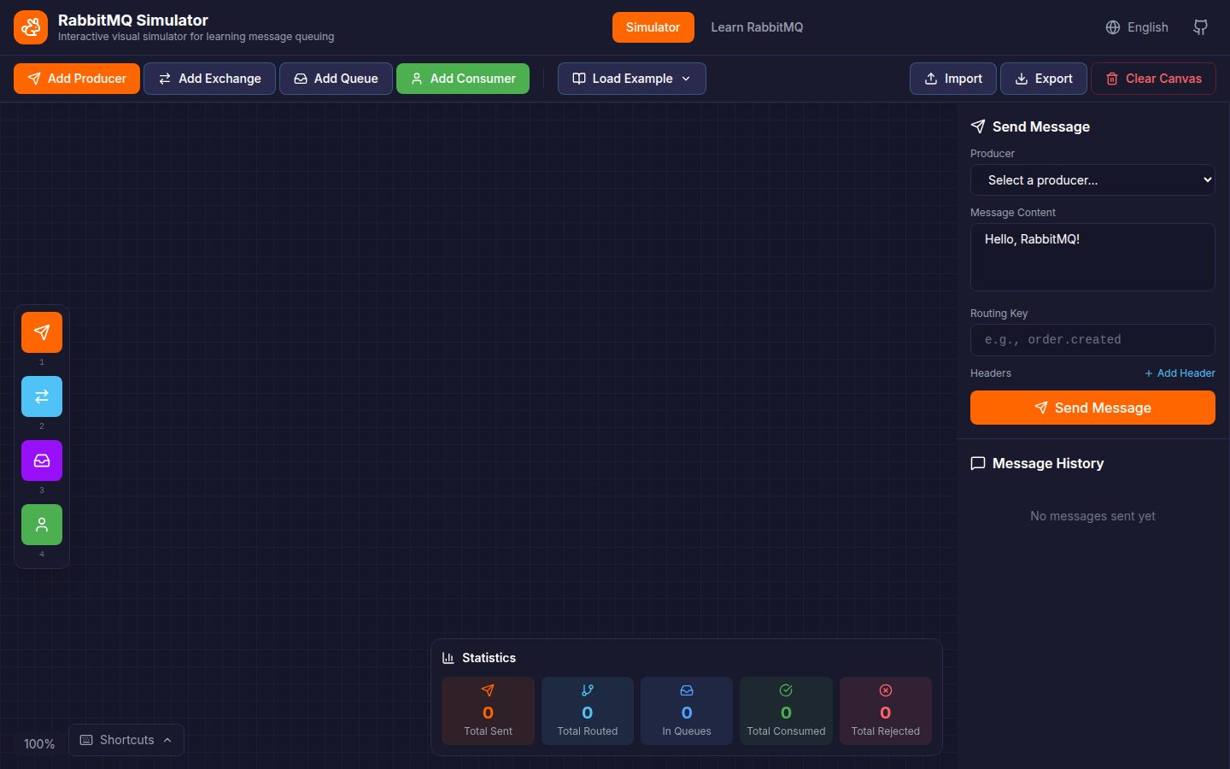Switch to the Learn RabbitMQ tab
Image resolution: width=1230 pixels, height=769 pixels.
pos(757,27)
